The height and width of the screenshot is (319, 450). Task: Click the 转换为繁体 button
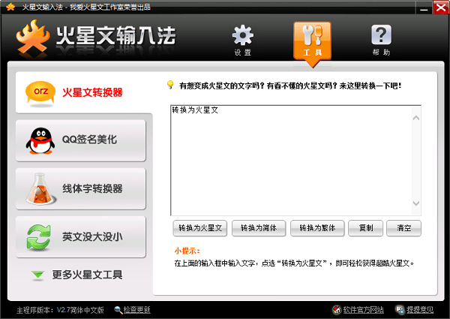click(x=316, y=227)
